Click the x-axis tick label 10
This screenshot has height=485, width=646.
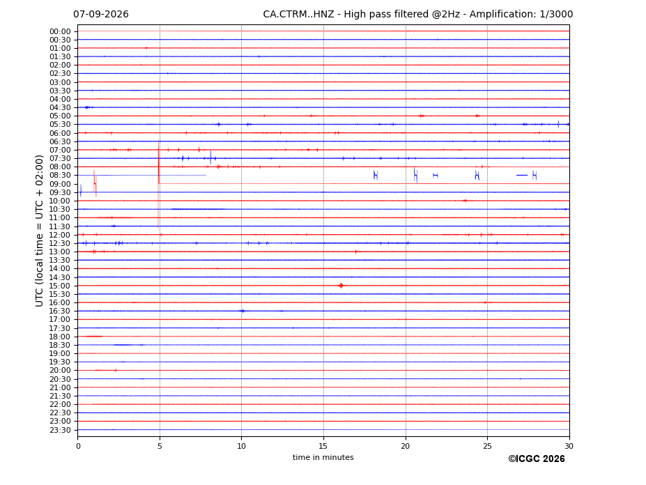(241, 446)
